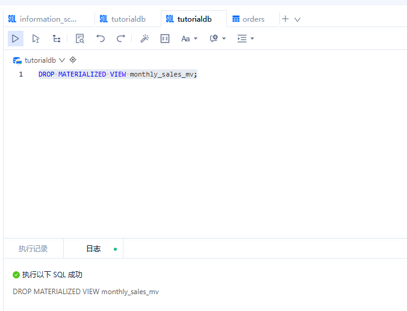The height and width of the screenshot is (311, 407).
Task: Open the orders table tab
Action: pyautogui.click(x=253, y=19)
